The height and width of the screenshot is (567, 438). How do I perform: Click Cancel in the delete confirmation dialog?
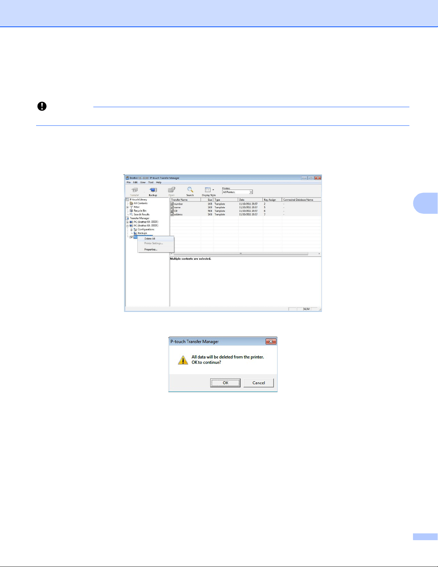click(x=259, y=383)
